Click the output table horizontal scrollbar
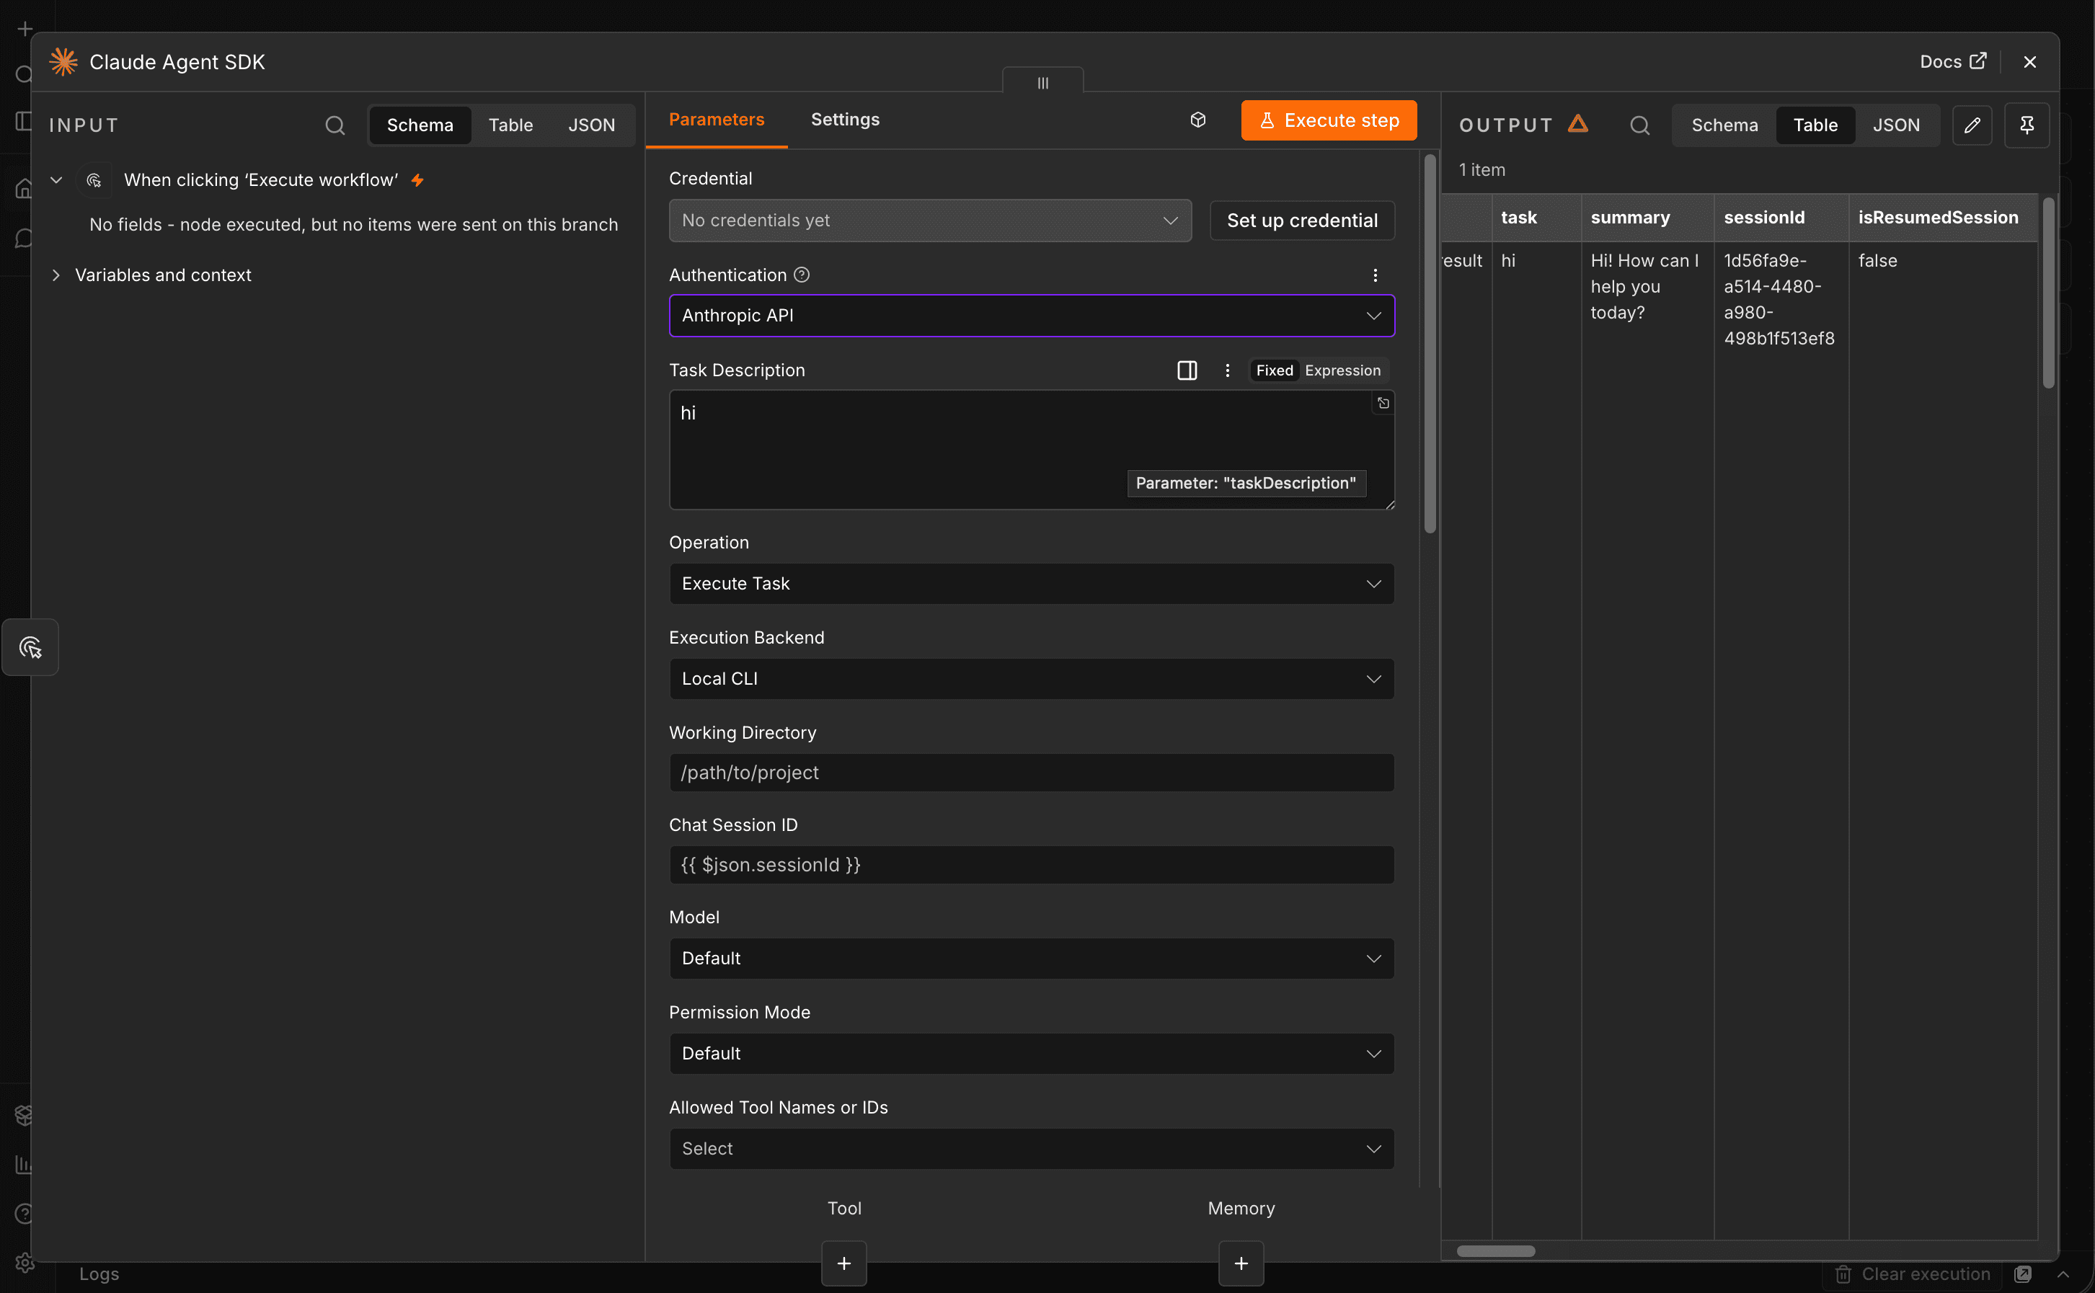 pyautogui.click(x=1496, y=1250)
